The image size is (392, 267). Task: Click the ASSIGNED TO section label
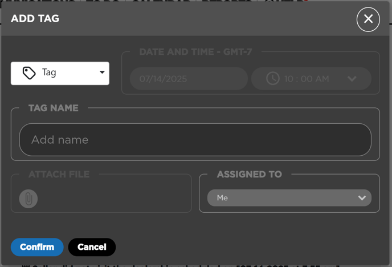click(x=249, y=174)
